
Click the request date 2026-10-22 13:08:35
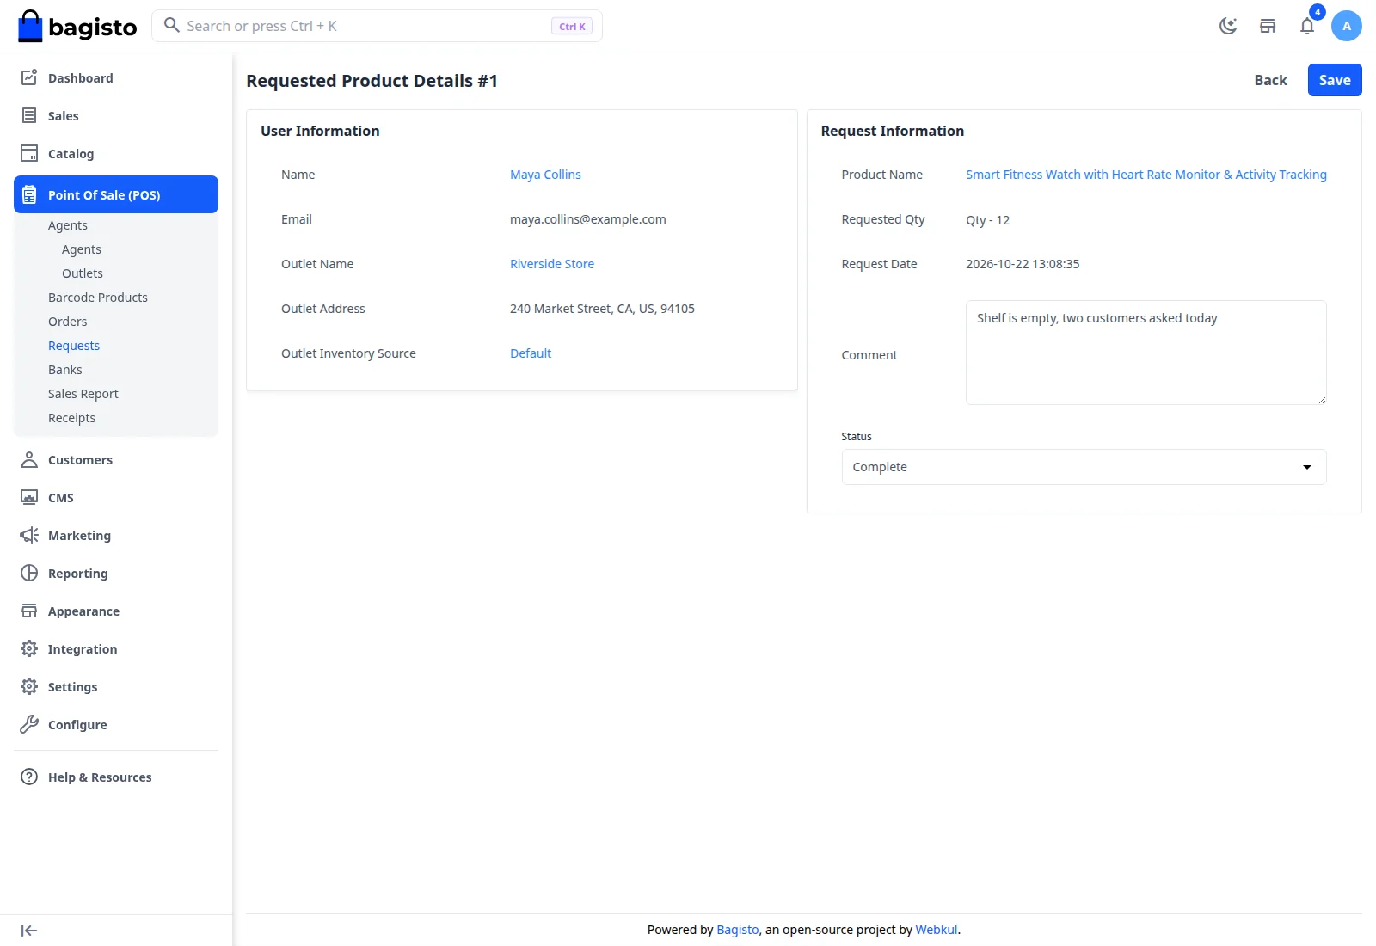click(1023, 264)
